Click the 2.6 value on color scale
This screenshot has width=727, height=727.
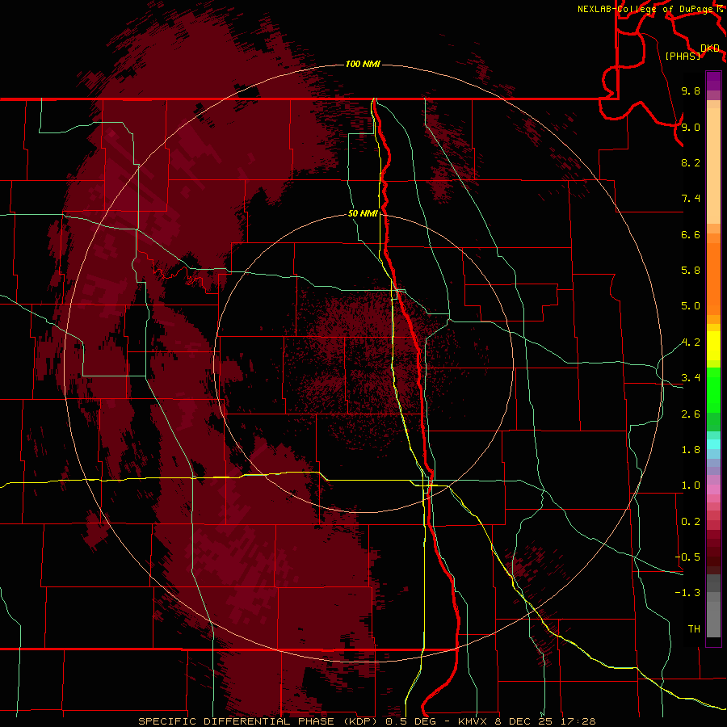pos(691,414)
